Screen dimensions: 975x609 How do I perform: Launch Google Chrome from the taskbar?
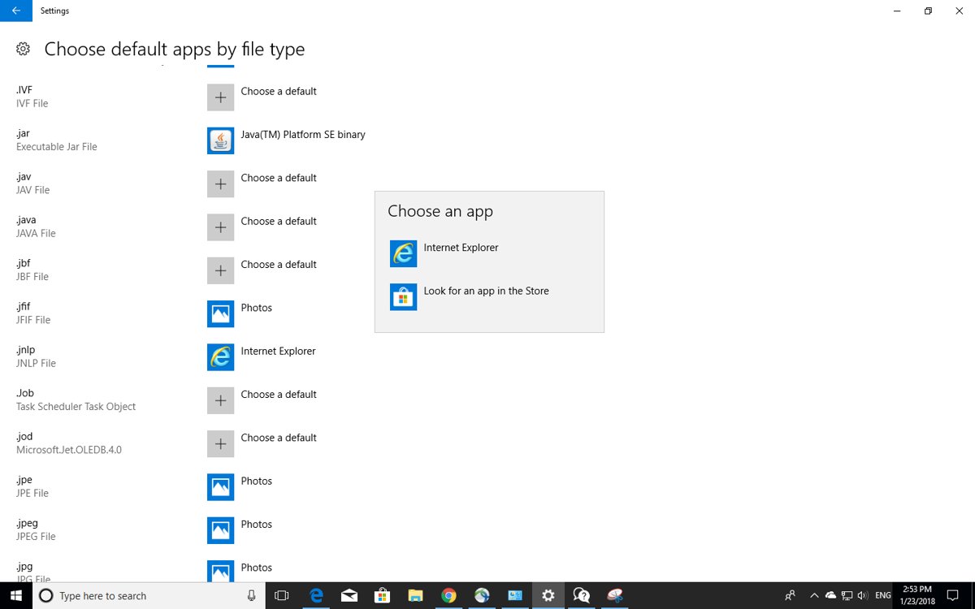448,596
